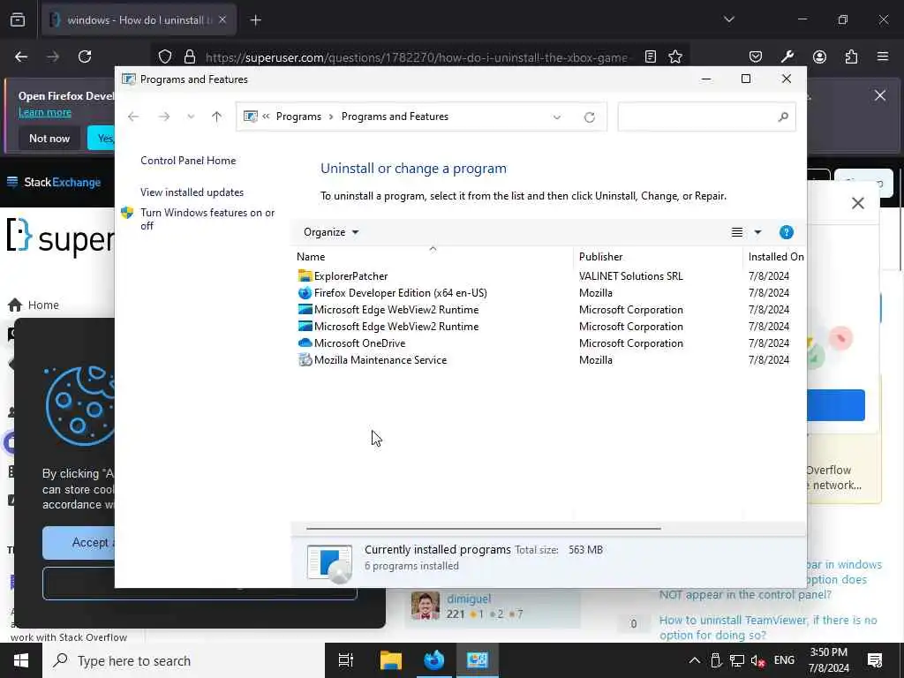Click the horizontal scrollbar in program list
The width and height of the screenshot is (904, 678).
tap(483, 528)
